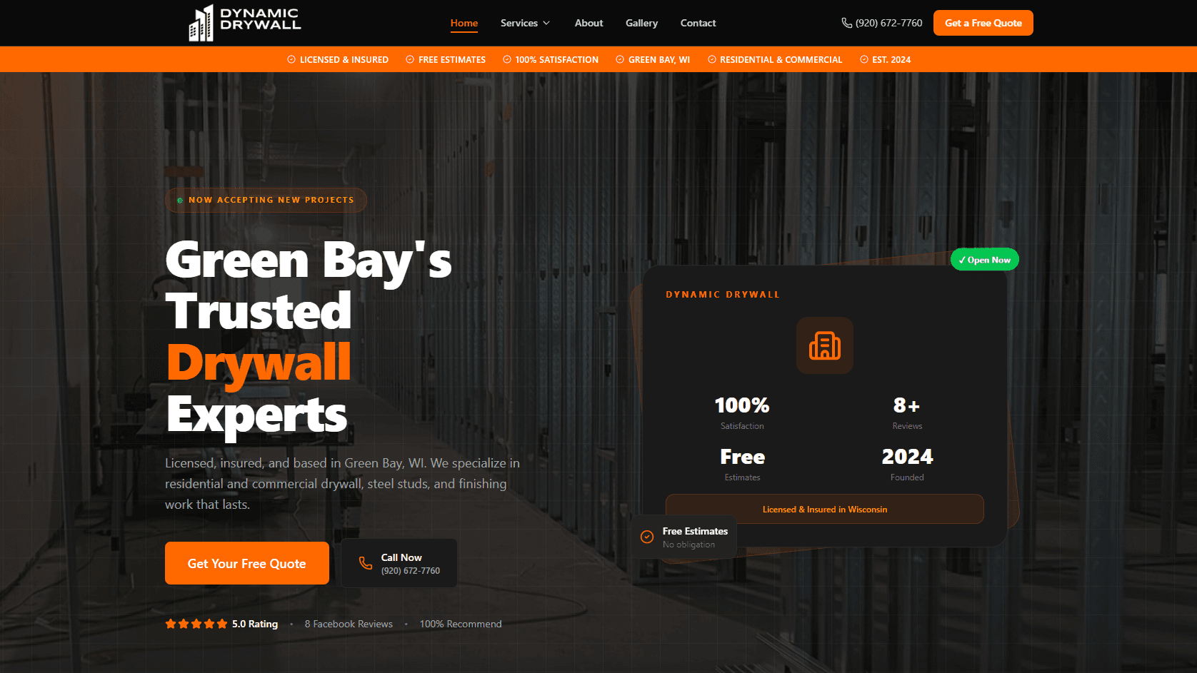Image resolution: width=1197 pixels, height=673 pixels.
Task: Click the phone icon on the Call Now button
Action: click(364, 563)
